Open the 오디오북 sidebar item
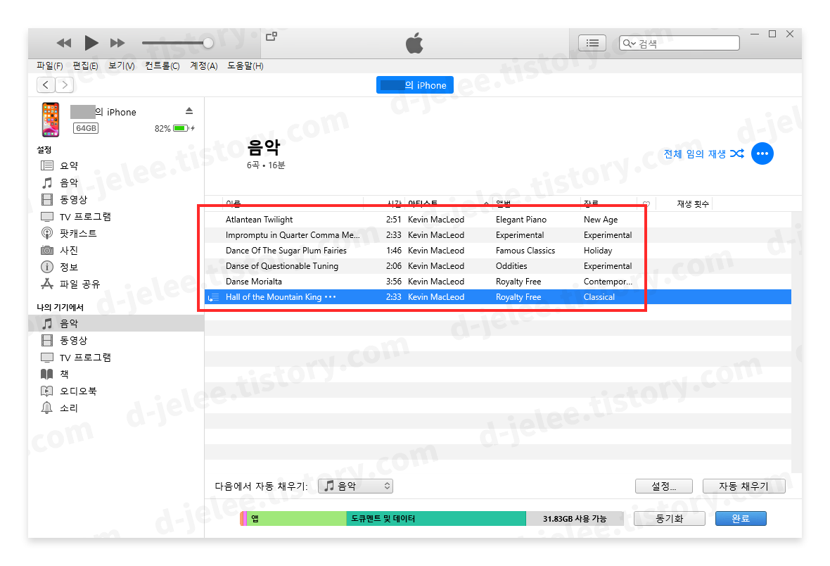This screenshot has width=830, height=566. pyautogui.click(x=78, y=391)
